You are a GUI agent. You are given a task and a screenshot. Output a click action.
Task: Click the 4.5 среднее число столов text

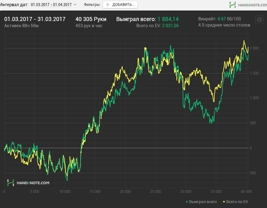[x=224, y=25]
